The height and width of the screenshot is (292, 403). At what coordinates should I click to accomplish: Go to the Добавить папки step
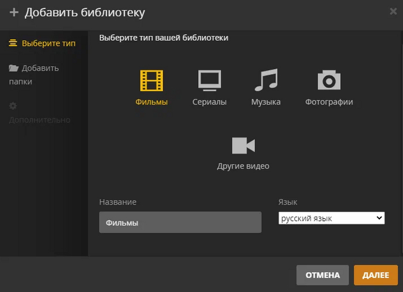(x=40, y=68)
